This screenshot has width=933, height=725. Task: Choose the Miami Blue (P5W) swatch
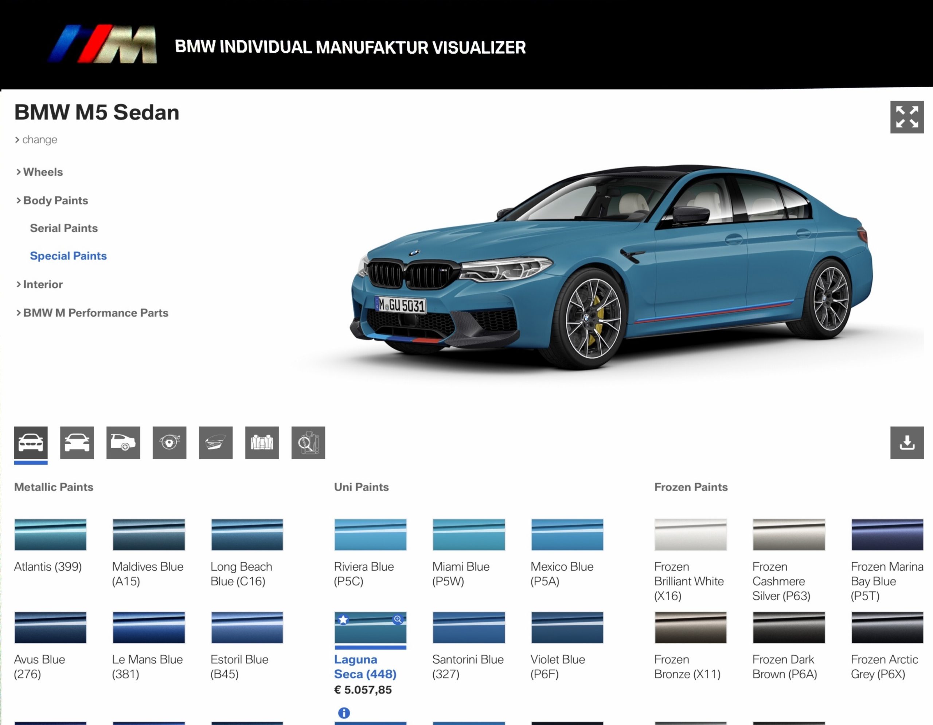pos(469,535)
